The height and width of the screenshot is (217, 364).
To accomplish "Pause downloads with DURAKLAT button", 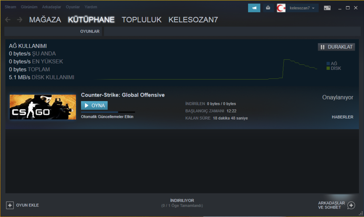I will click(x=336, y=47).
